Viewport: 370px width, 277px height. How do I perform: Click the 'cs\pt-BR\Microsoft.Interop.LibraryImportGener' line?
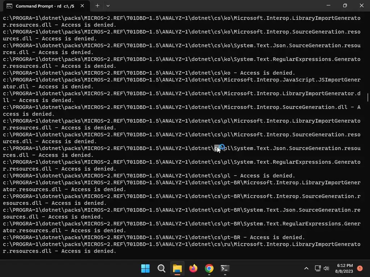[x=182, y=183]
